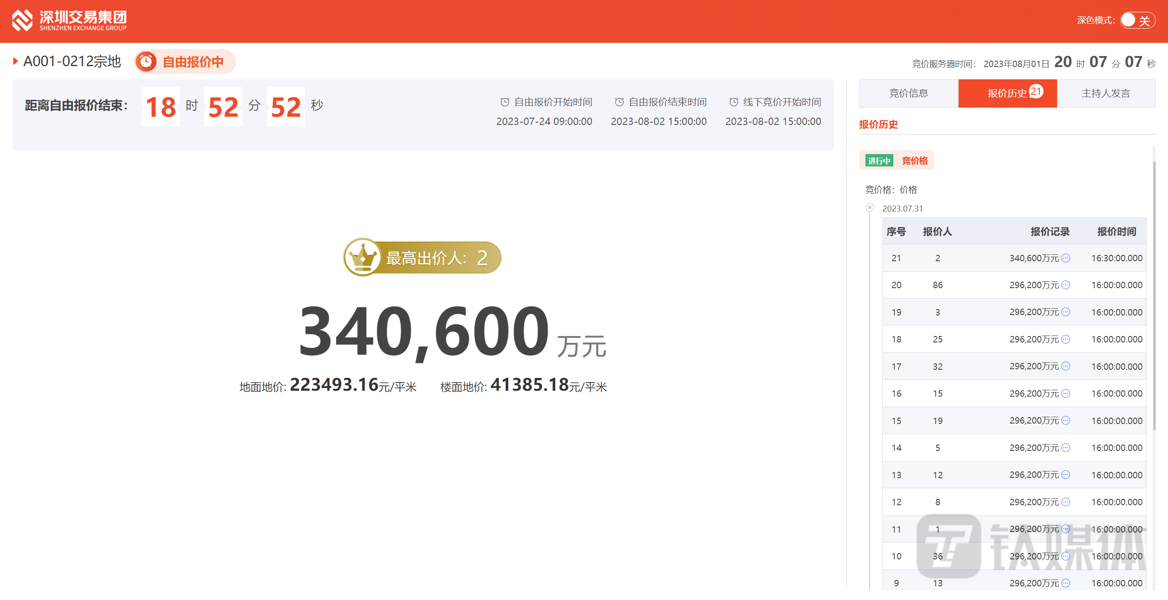Click the clock icon beside 自由报价开始时间
Image resolution: width=1168 pixels, height=600 pixels.
(x=505, y=102)
